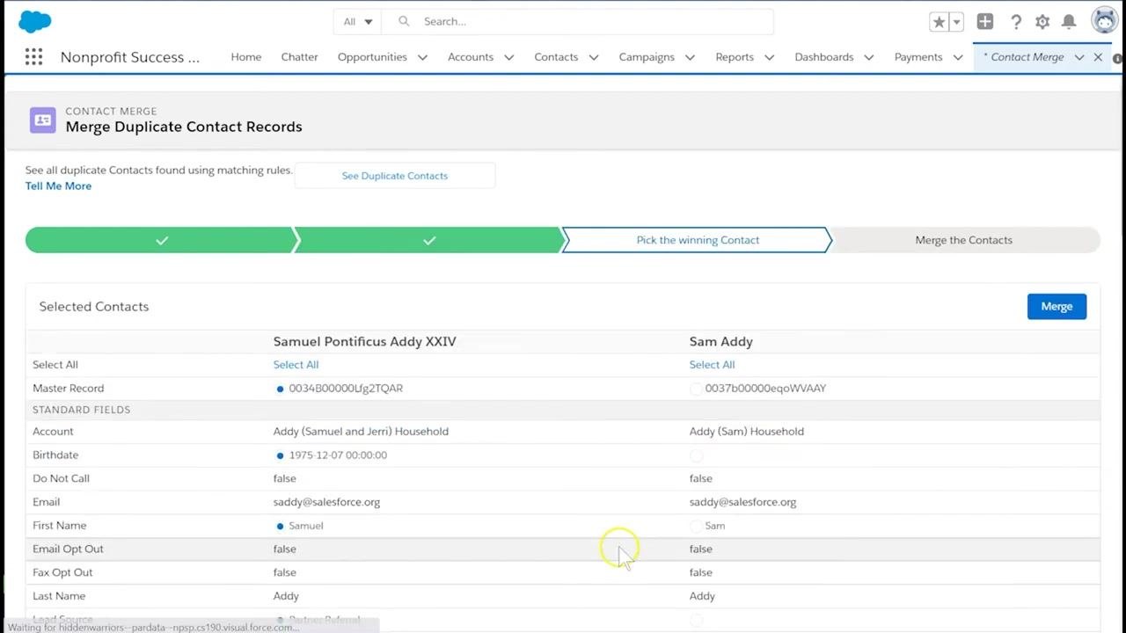Open the Setup gear icon
1126x633 pixels.
(1042, 22)
